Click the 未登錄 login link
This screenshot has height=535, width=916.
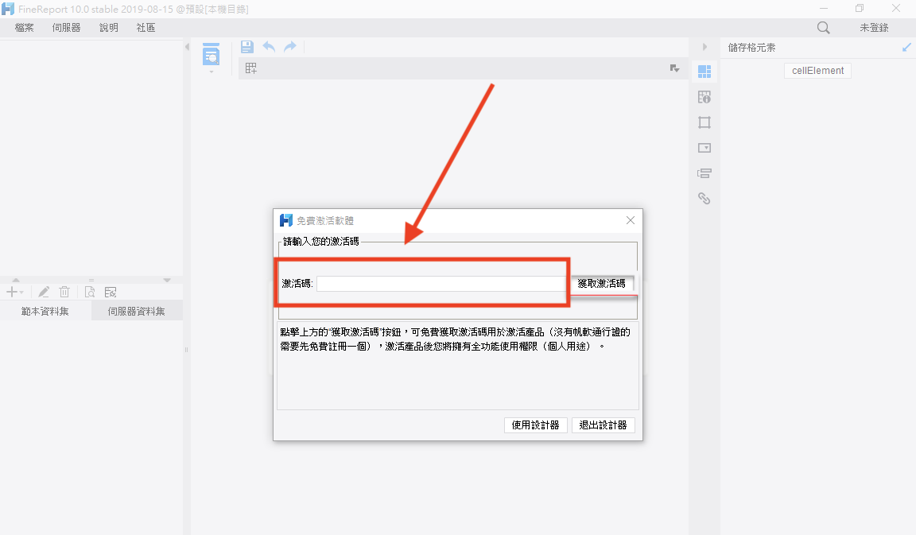(x=874, y=28)
